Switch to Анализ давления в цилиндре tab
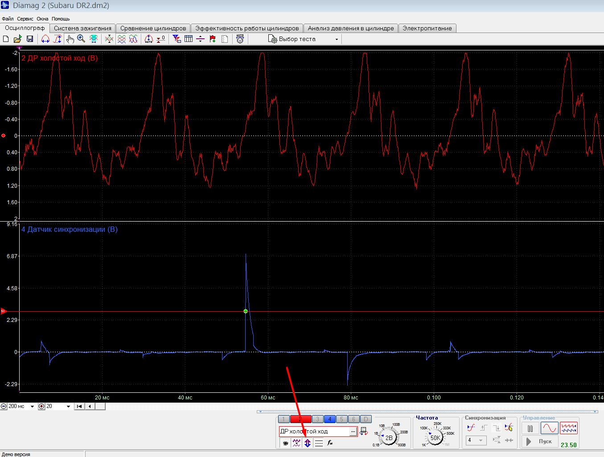The width and height of the screenshot is (604, 457). coord(351,28)
